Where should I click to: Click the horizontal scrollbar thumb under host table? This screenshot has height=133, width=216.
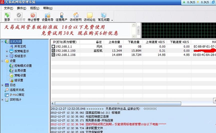click(x=118, y=103)
